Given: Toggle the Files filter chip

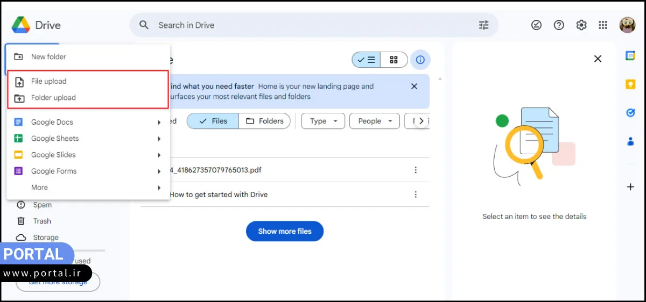Looking at the screenshot, I should [213, 121].
